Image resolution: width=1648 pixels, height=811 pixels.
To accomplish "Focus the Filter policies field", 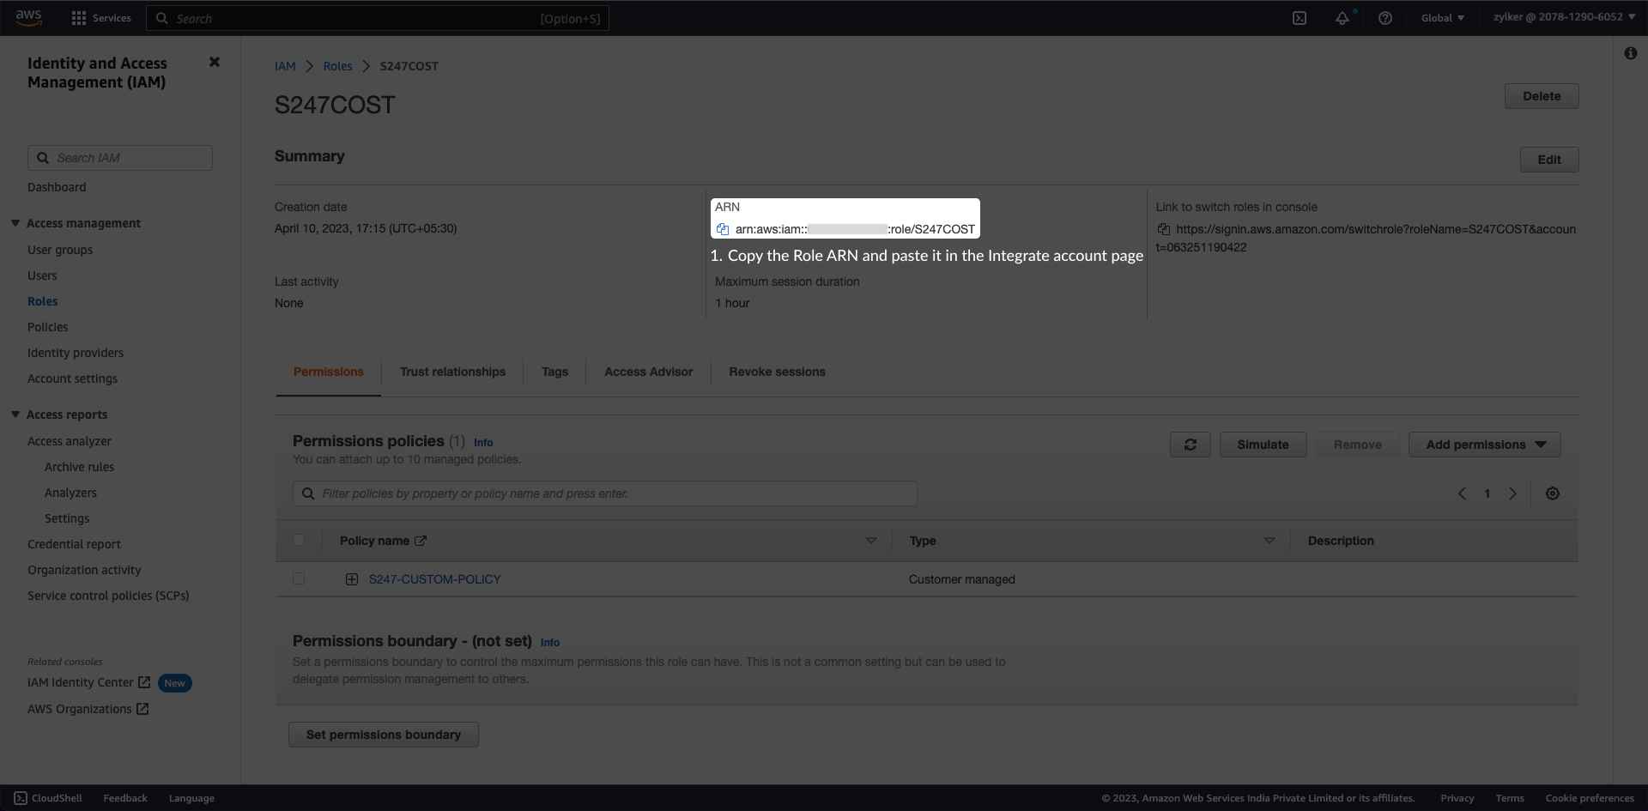I will point(605,493).
